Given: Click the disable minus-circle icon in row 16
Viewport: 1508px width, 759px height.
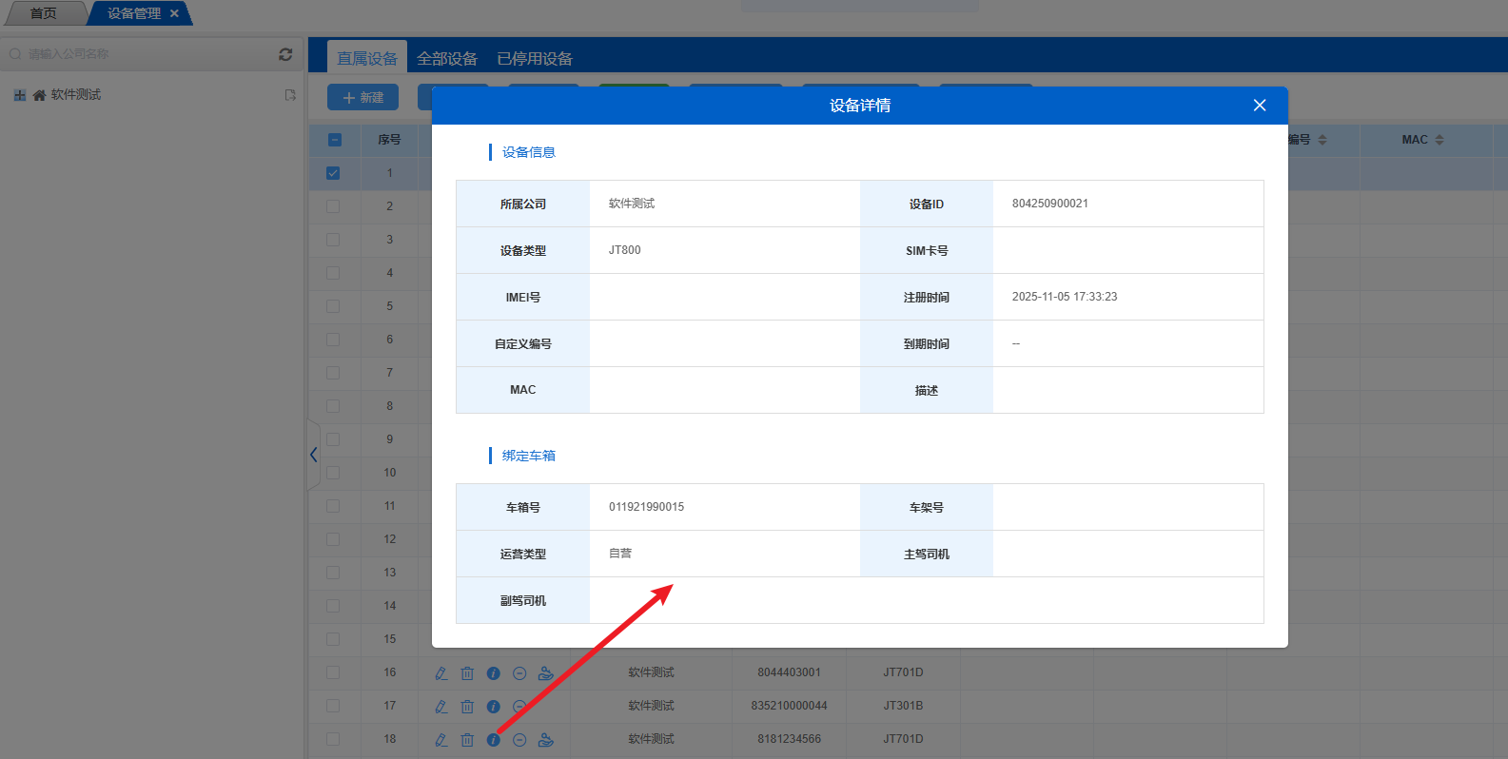Looking at the screenshot, I should tap(519, 673).
